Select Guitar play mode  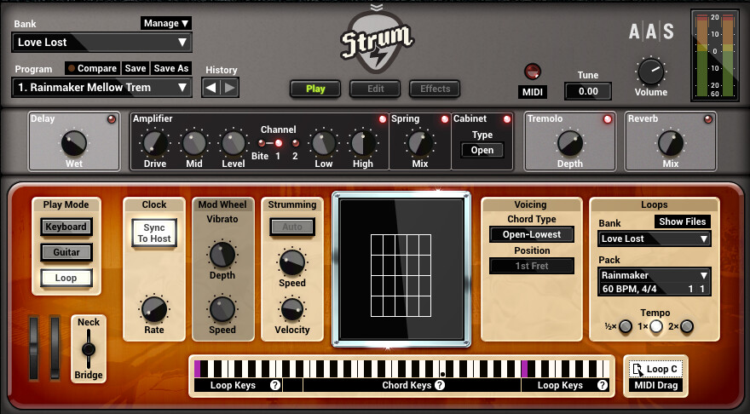pos(66,252)
